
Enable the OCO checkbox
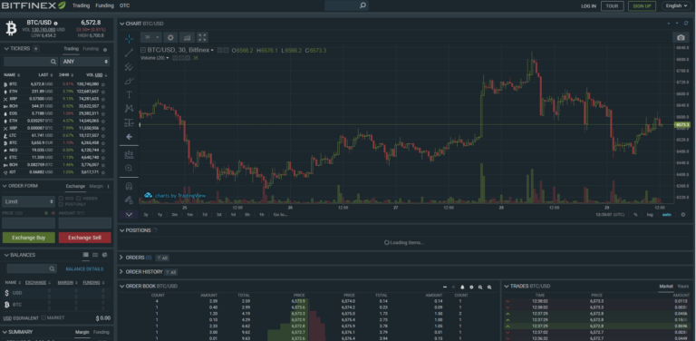click(x=62, y=198)
